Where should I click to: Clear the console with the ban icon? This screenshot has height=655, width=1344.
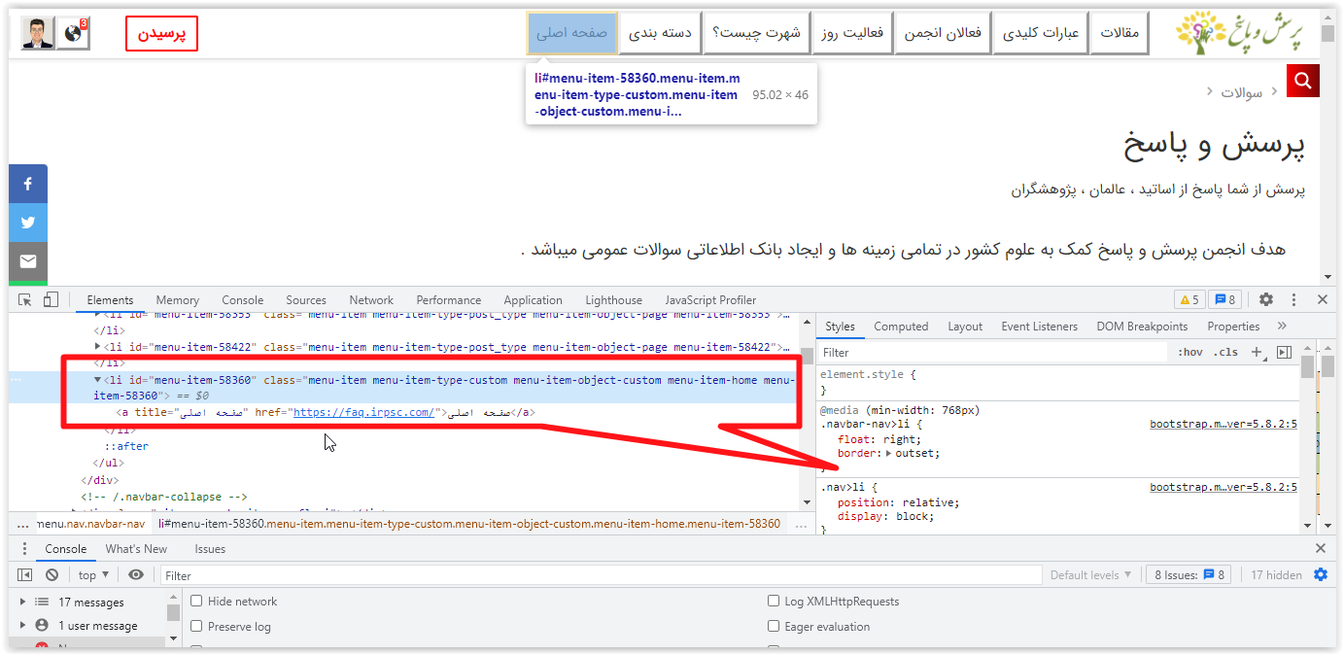pyautogui.click(x=52, y=575)
